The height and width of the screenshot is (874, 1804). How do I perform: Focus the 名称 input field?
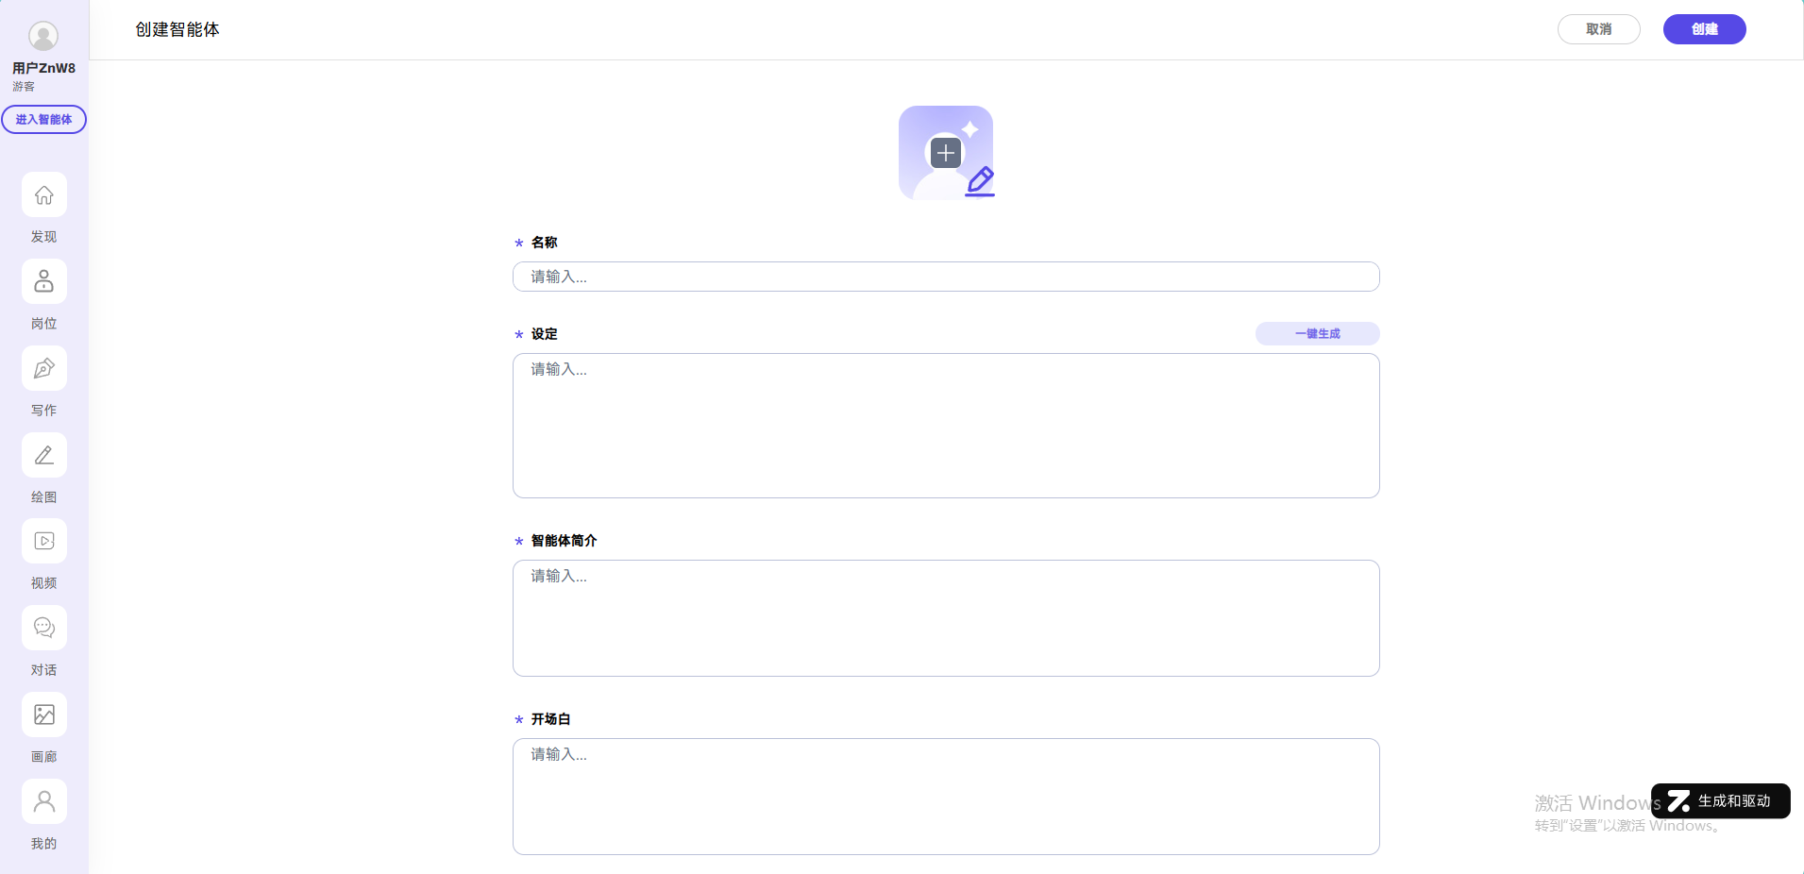point(945,277)
